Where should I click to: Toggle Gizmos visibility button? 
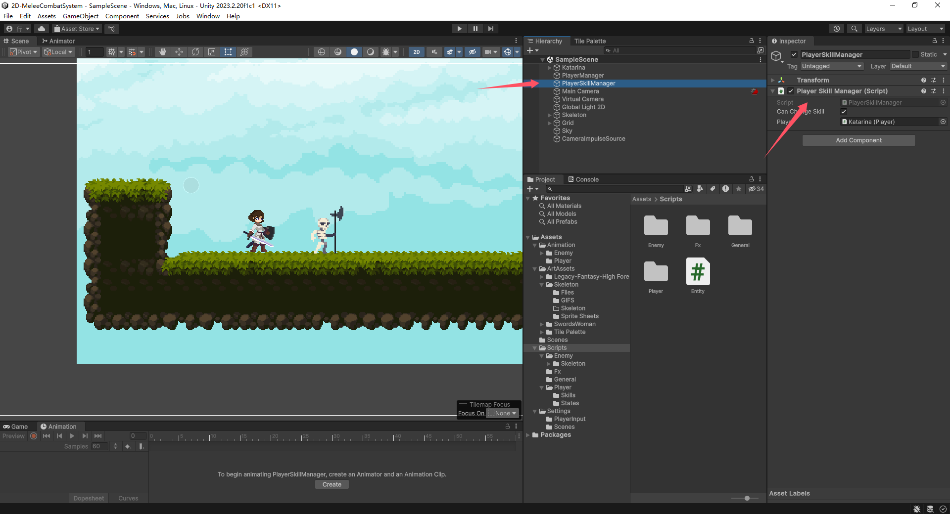click(507, 52)
